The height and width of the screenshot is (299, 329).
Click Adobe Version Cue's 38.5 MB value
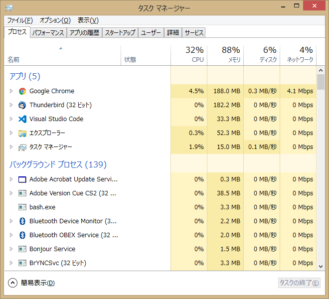[x=228, y=193]
